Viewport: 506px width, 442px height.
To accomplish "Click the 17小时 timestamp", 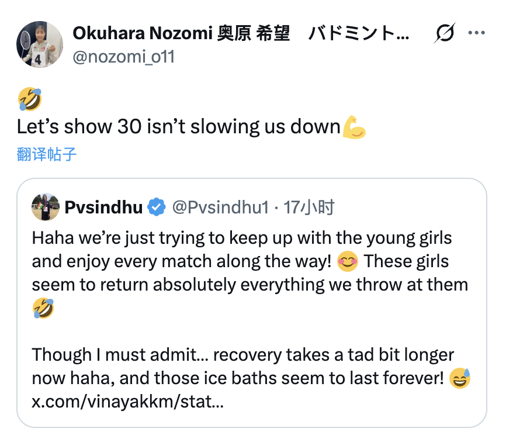I will tap(309, 207).
